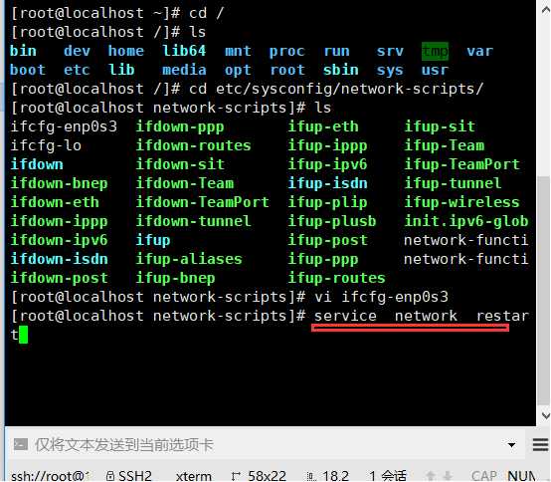Viewport: 551px width, 482px height.
Task: Click the ssh://root@ address in status bar
Action: (x=50, y=476)
